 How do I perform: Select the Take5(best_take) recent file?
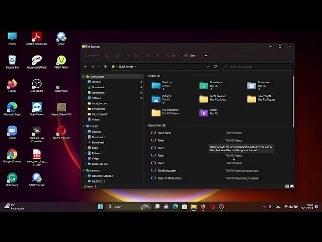(164, 170)
